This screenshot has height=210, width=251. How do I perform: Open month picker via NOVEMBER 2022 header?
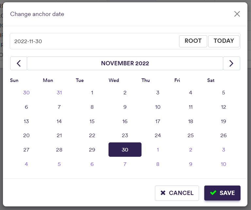coord(125,63)
